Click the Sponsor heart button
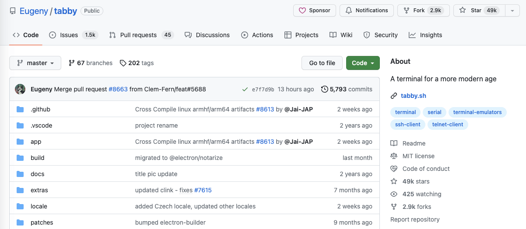Viewport: 526px width, 229px height. [314, 10]
